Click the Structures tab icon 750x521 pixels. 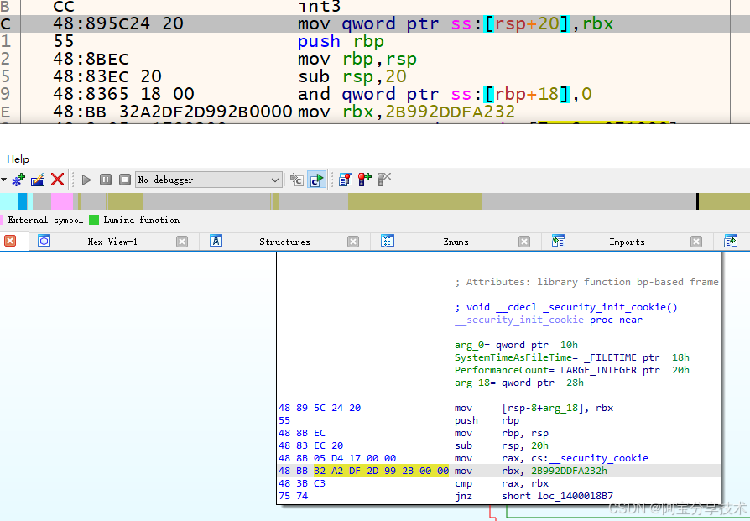tap(216, 241)
